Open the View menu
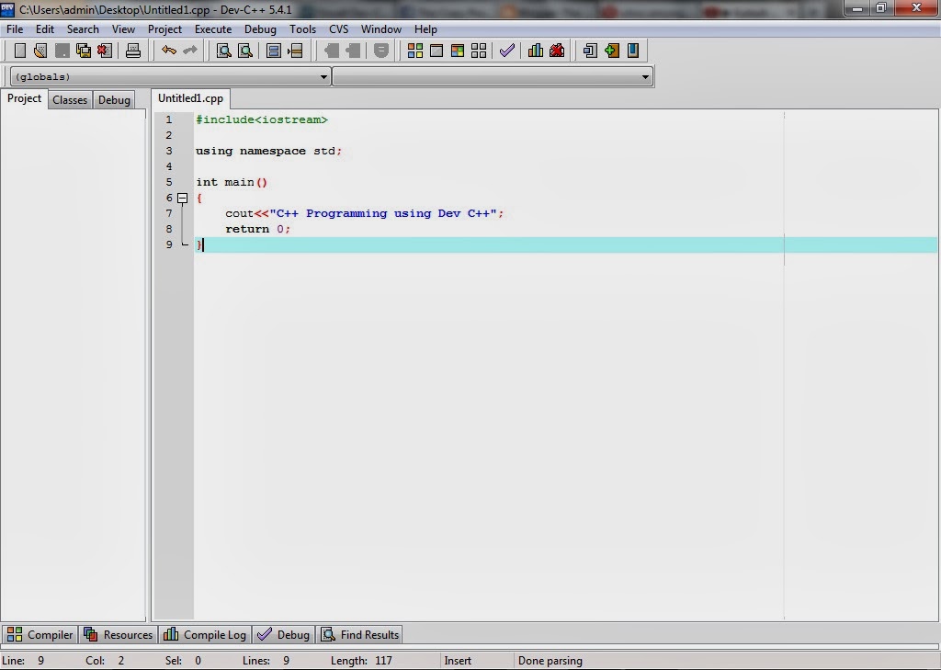Viewport: 941px width, 670px height. 123,29
